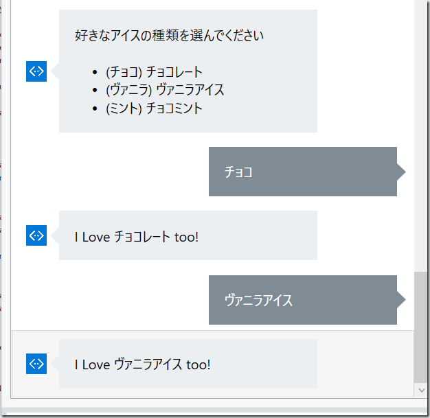Click the bullet before (ミント) チョコミント

coord(95,109)
